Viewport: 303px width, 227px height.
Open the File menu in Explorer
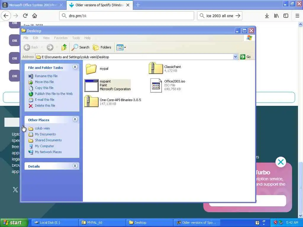[26, 38]
